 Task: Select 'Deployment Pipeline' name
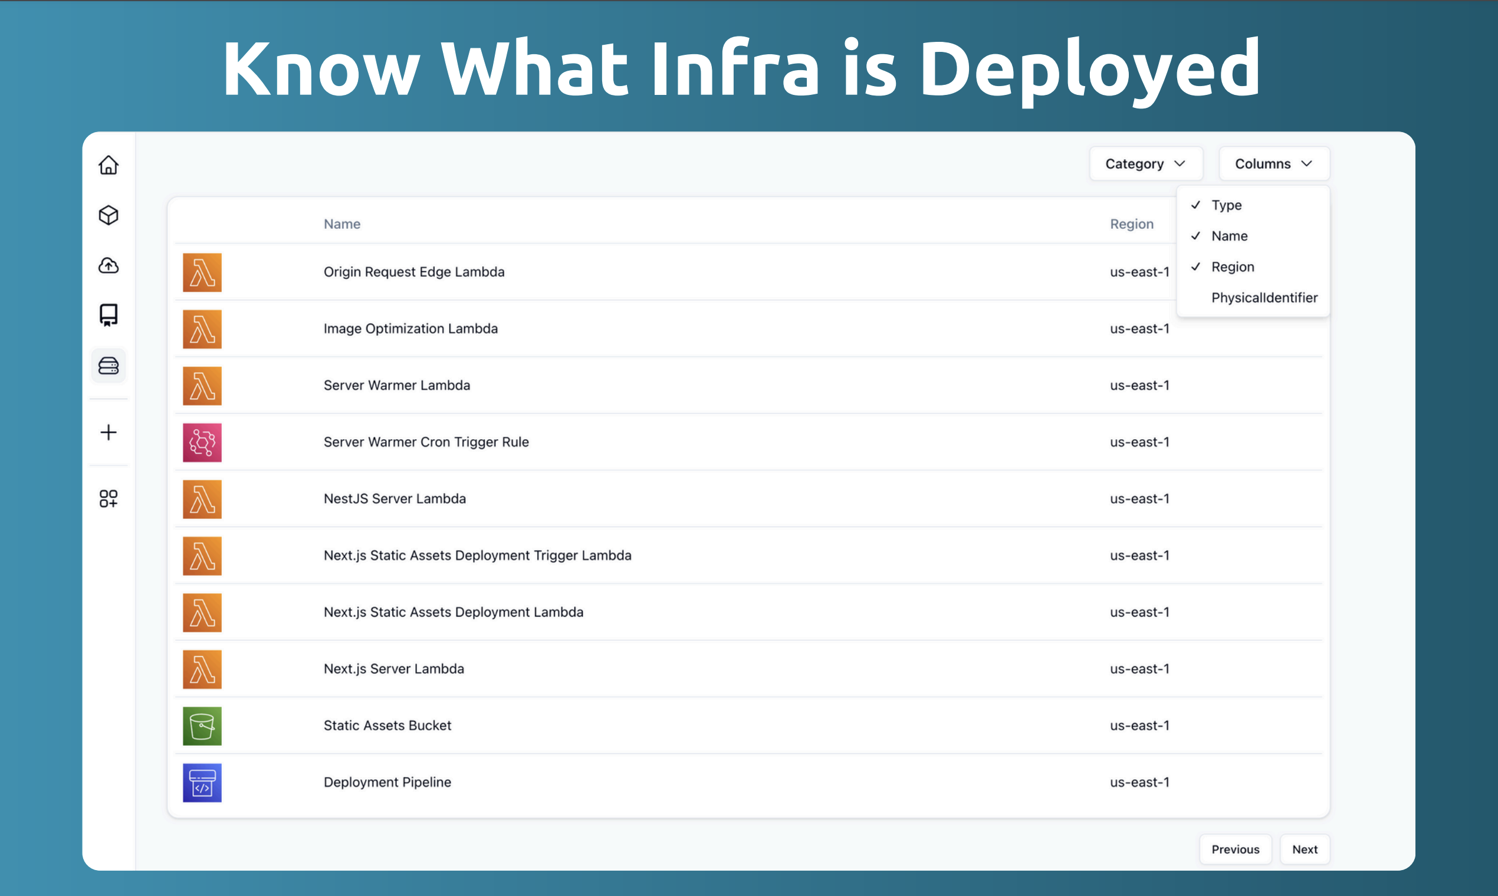tap(388, 783)
